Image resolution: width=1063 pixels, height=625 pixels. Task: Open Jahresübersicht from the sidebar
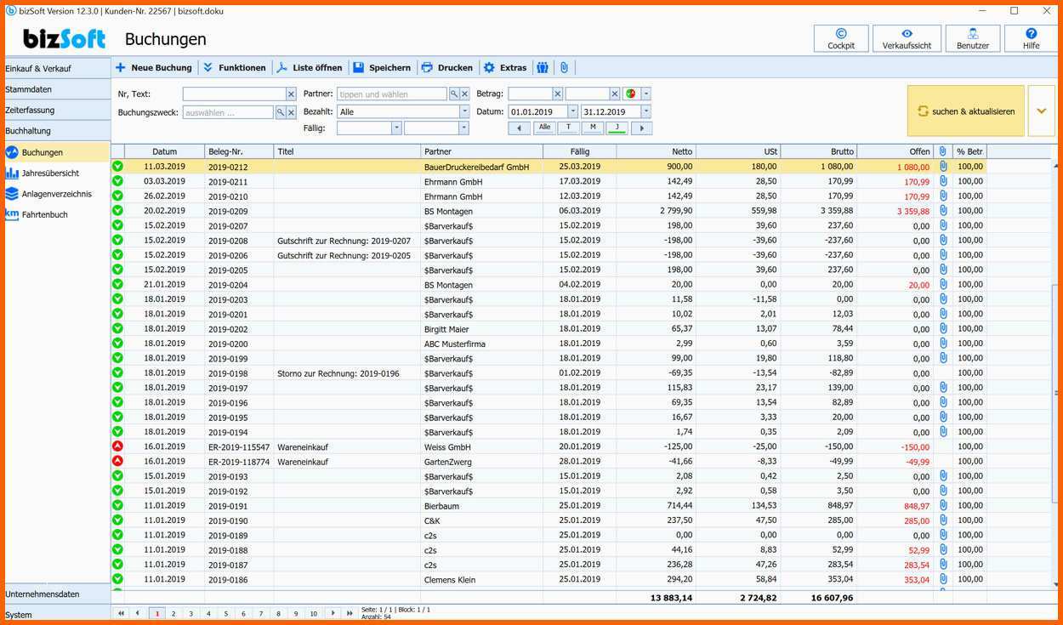[58, 173]
